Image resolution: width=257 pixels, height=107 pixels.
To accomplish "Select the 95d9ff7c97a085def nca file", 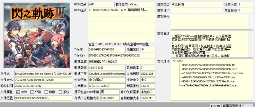I will 208,81.
